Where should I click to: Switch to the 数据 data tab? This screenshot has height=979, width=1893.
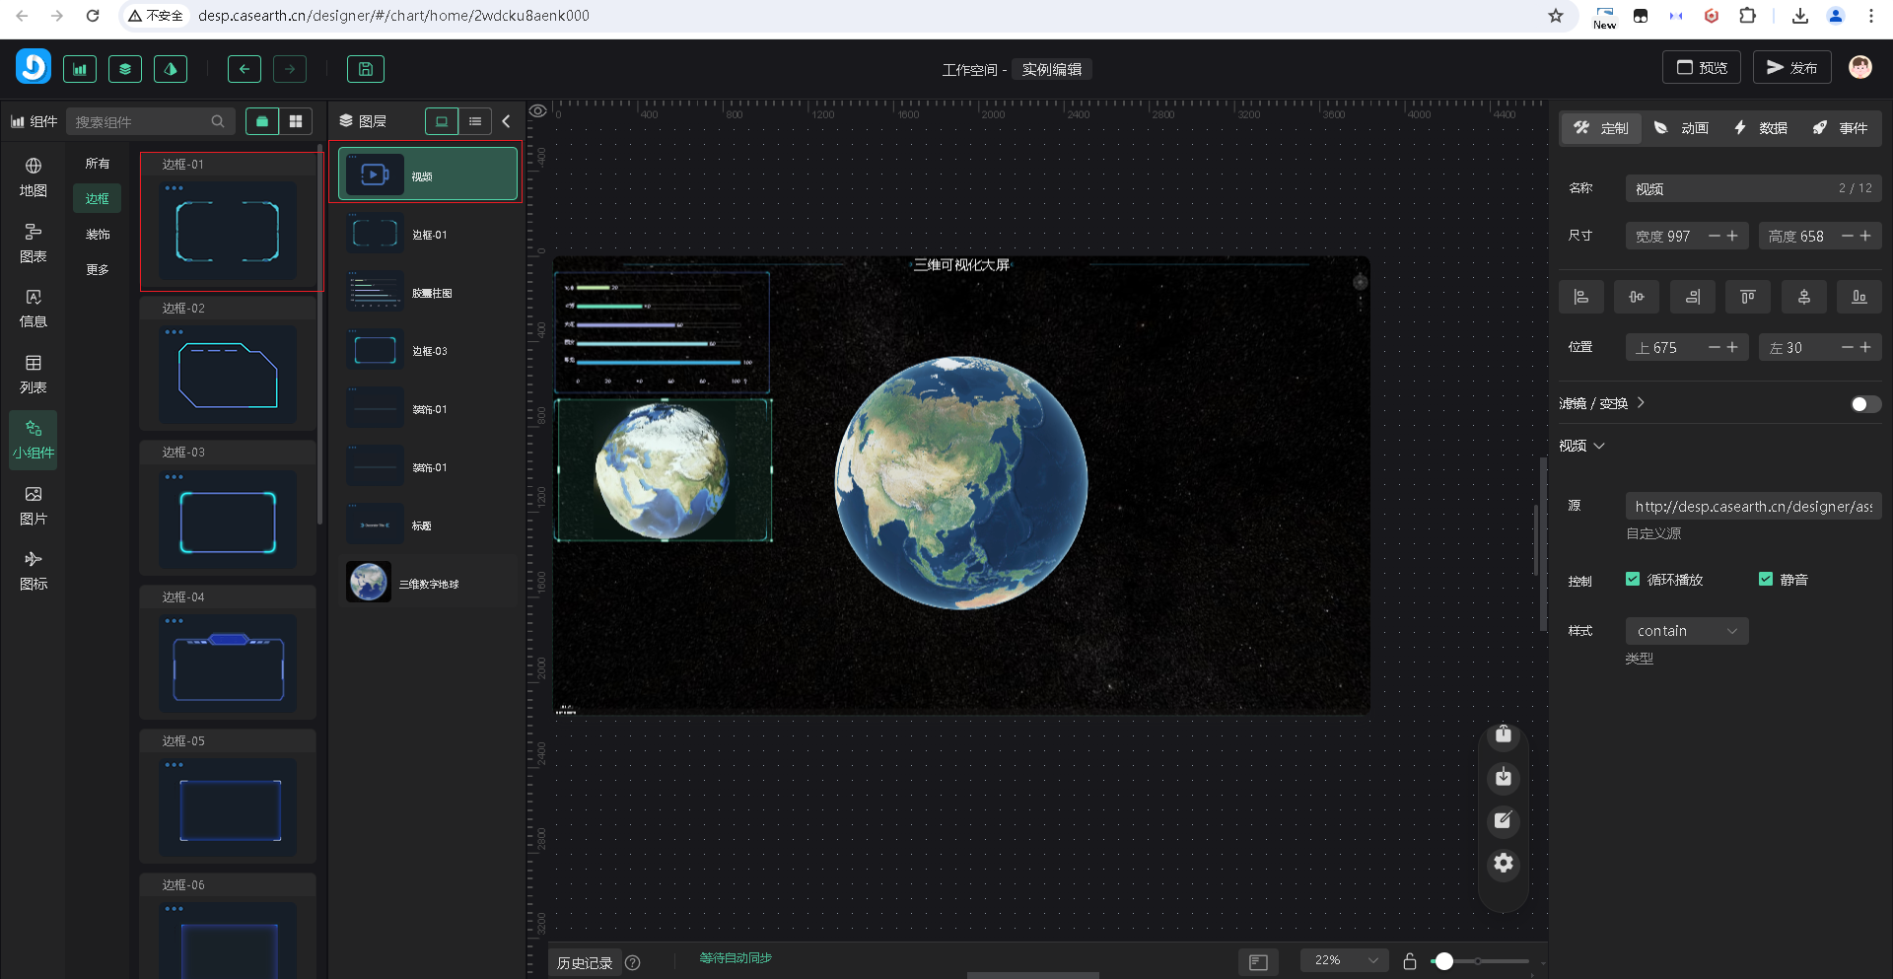pyautogui.click(x=1761, y=128)
